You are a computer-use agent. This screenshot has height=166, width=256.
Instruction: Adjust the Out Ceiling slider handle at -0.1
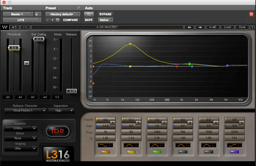point(39,39)
